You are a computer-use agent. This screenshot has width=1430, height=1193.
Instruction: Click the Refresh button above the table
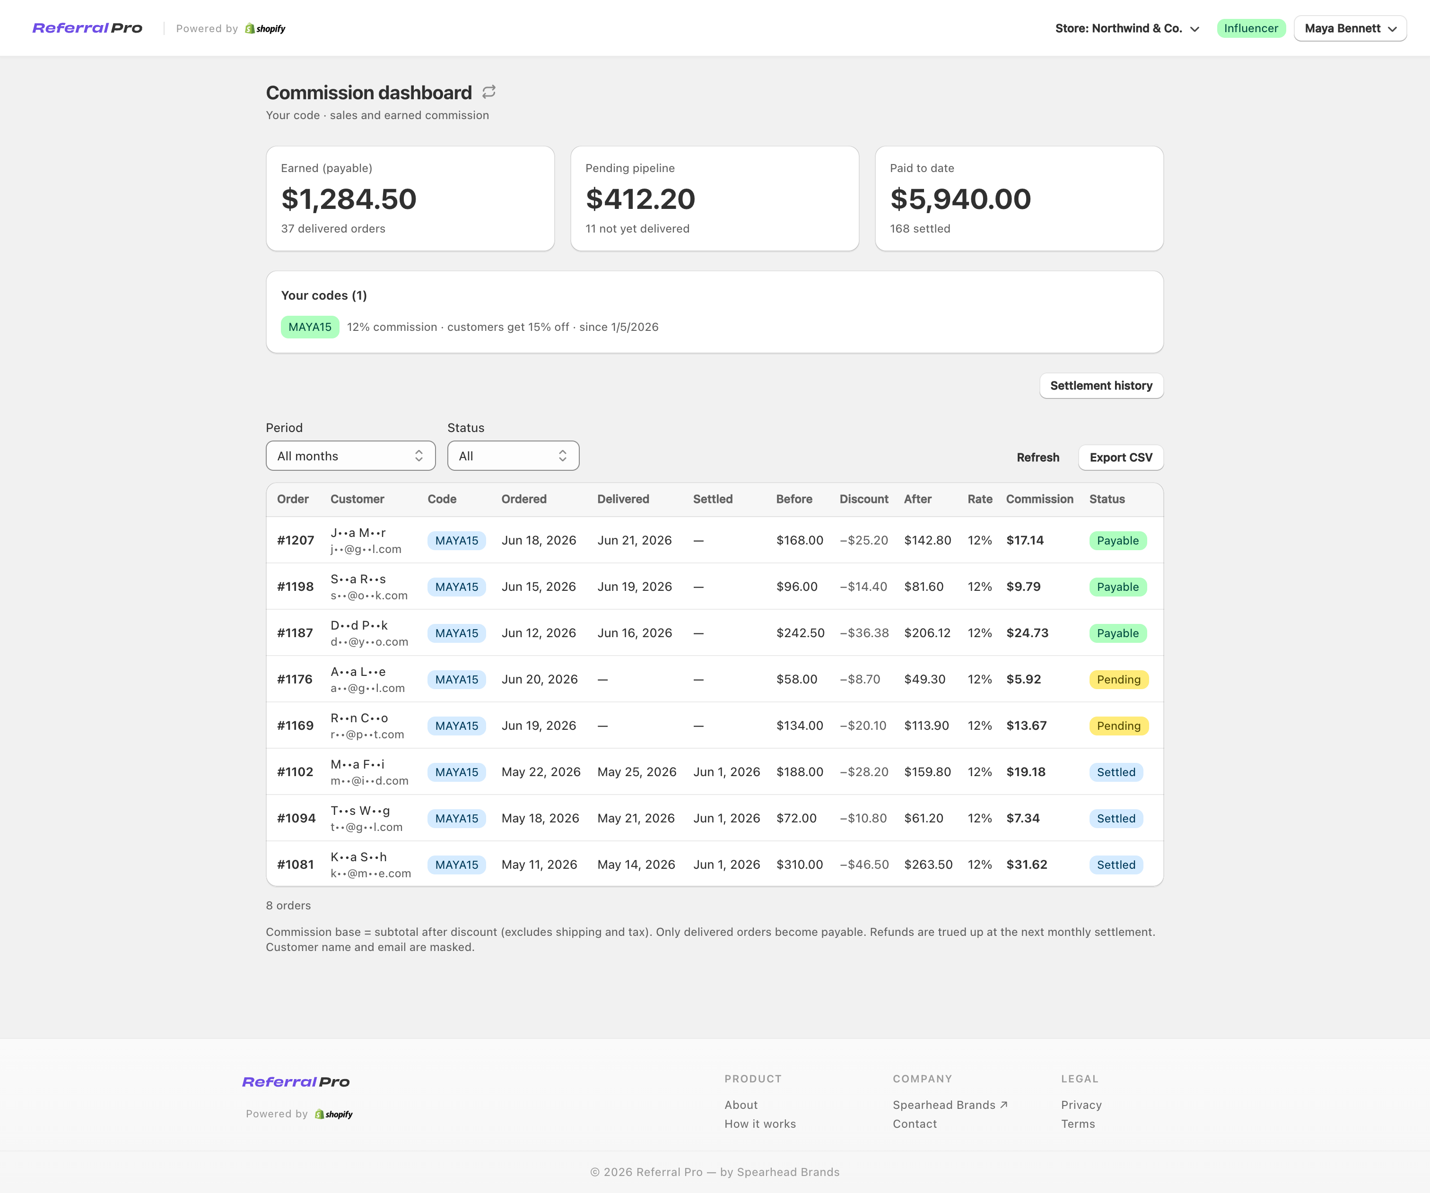click(1038, 458)
